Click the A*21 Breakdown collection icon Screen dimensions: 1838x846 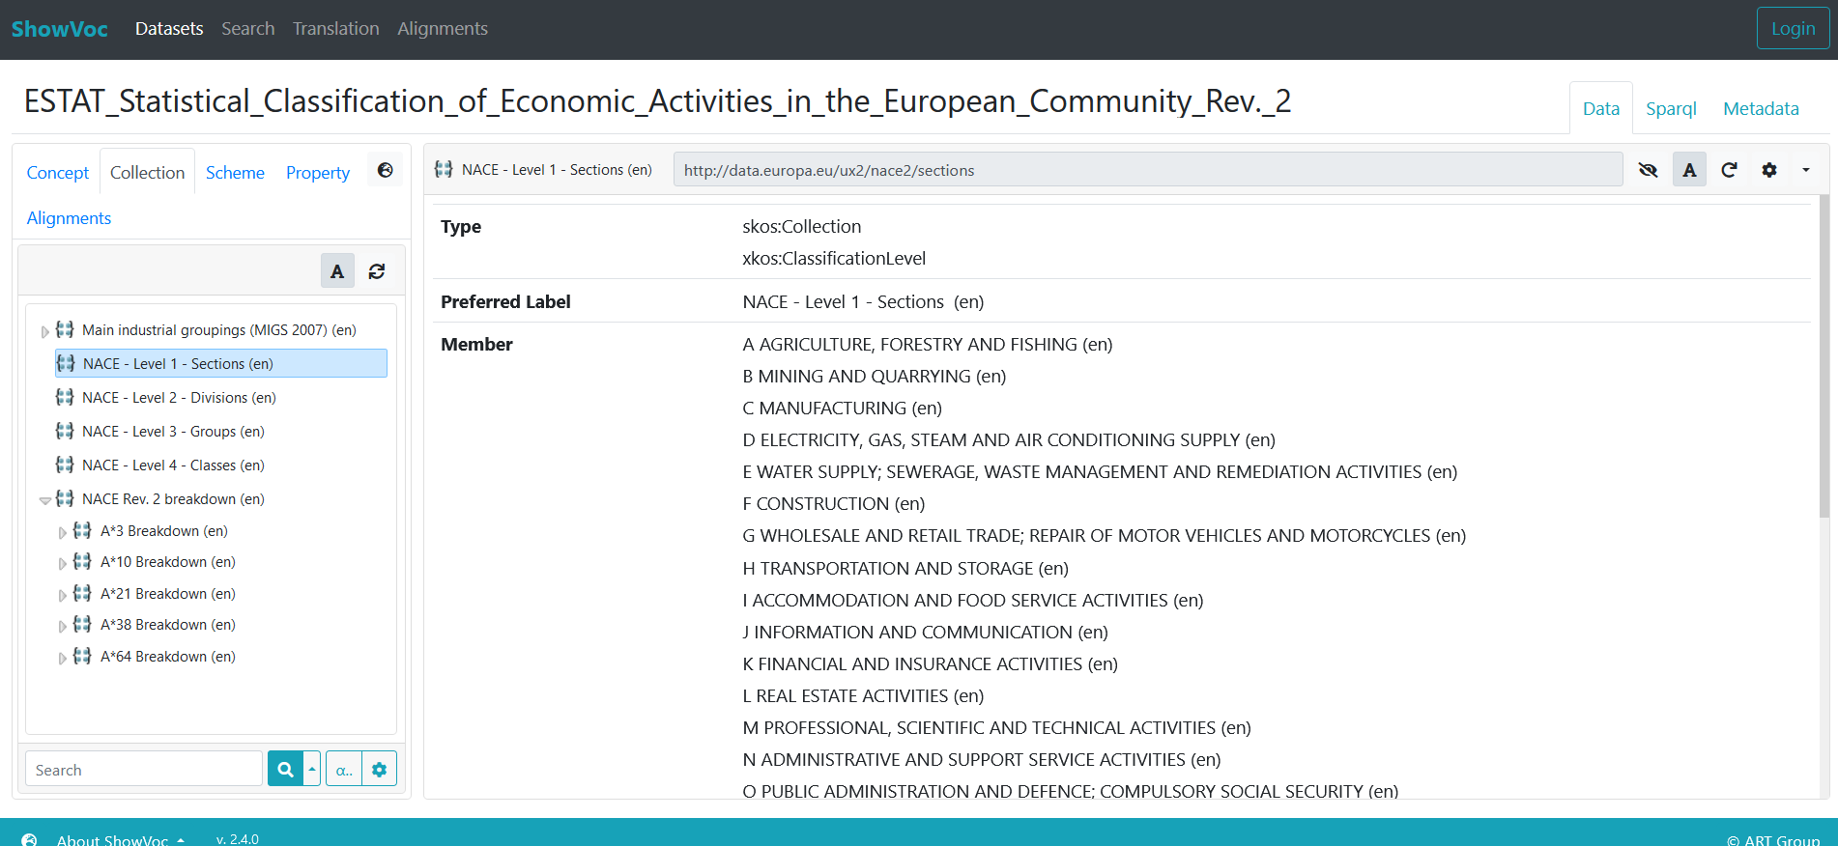pyautogui.click(x=83, y=593)
